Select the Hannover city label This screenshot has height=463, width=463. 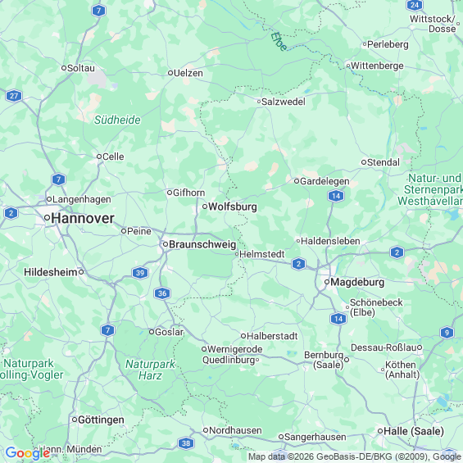[x=83, y=218]
